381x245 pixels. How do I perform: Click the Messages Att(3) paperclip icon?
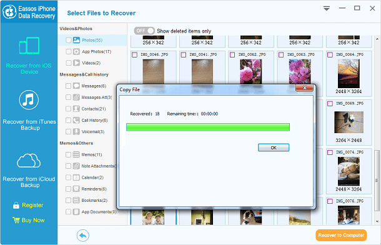click(x=76, y=97)
